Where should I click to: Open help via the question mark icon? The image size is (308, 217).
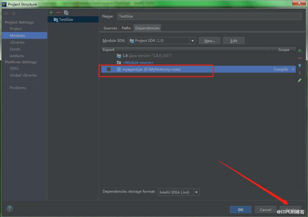pos(9,208)
